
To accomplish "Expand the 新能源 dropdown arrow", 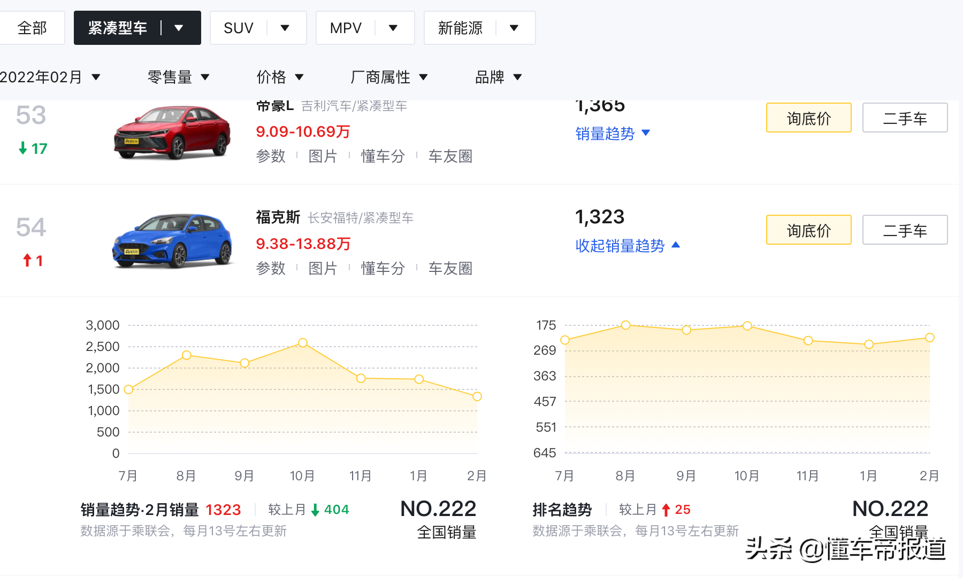I will point(514,28).
